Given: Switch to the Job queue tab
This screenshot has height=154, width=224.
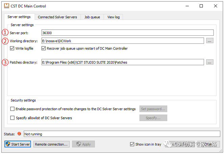Looking at the screenshot, I should [92, 17].
